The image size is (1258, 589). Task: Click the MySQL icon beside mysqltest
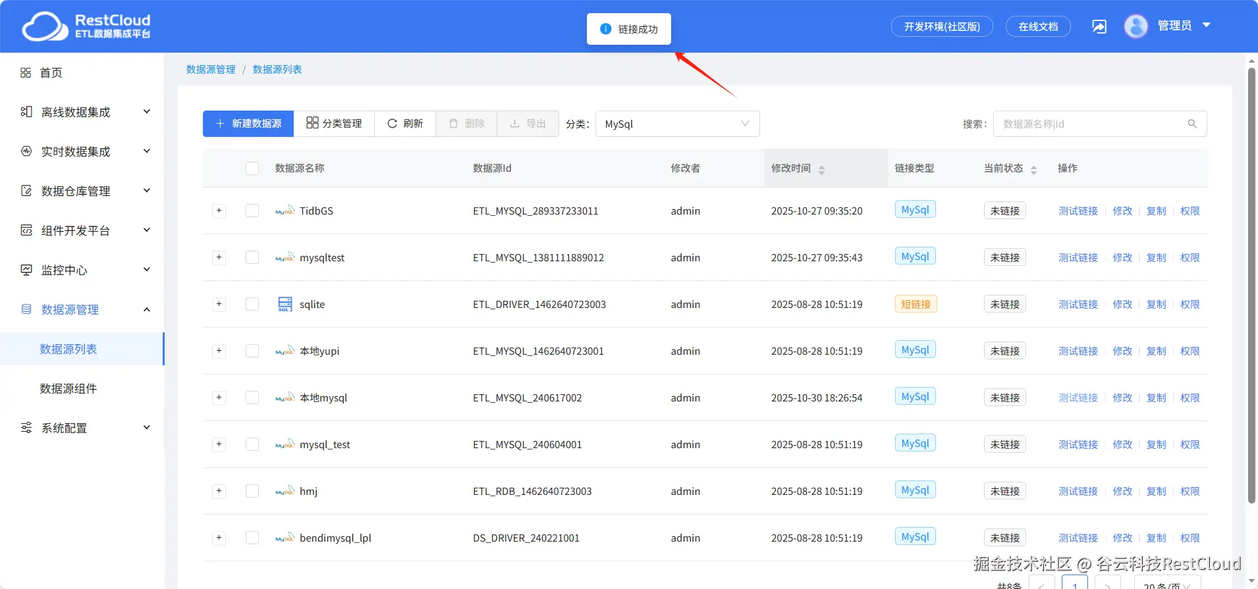285,257
